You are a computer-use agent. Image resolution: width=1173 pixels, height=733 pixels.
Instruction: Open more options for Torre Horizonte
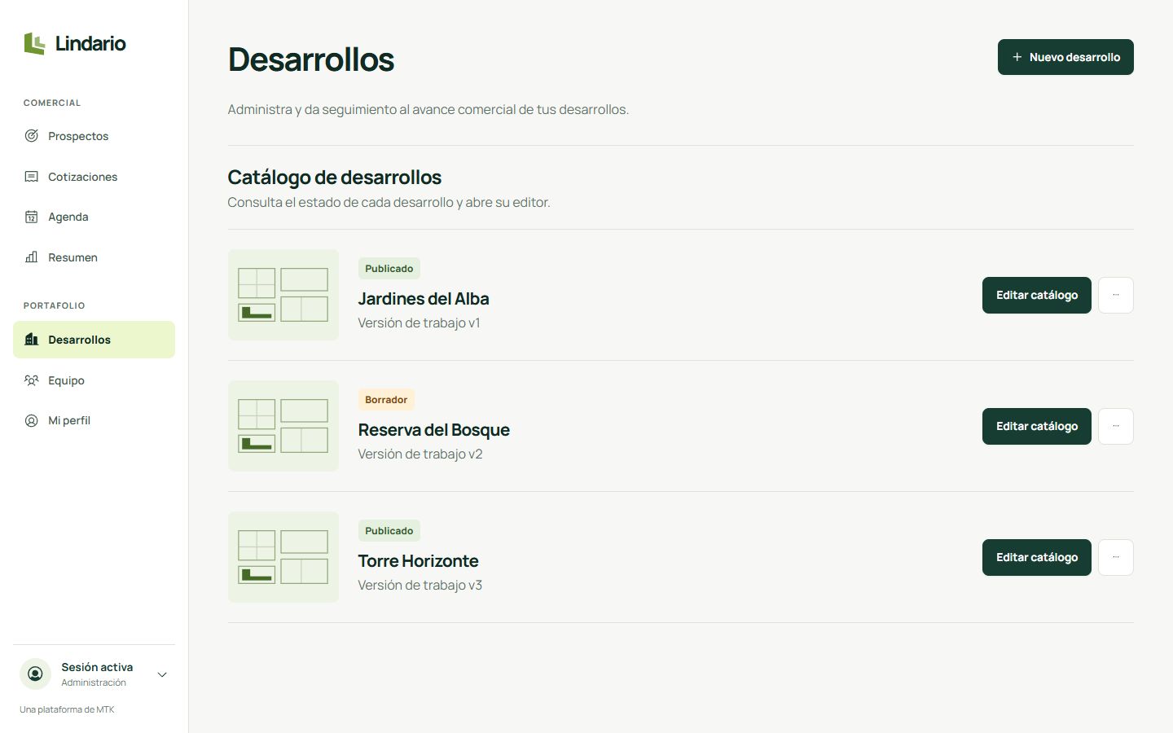coord(1116,557)
